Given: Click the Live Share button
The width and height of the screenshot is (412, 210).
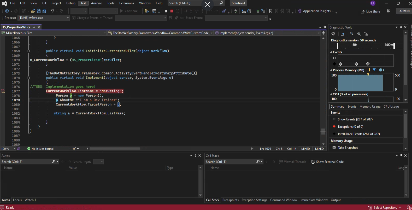Looking at the screenshot, I should click(370, 11).
